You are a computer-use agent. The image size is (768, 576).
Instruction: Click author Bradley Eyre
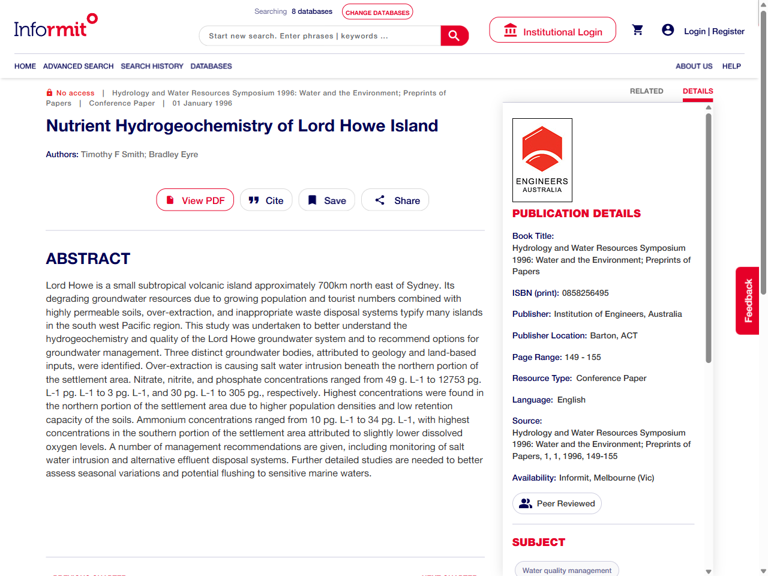point(173,154)
